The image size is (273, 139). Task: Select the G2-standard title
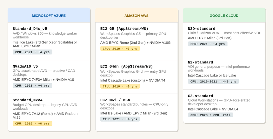pyautogui.click(x=200, y=96)
